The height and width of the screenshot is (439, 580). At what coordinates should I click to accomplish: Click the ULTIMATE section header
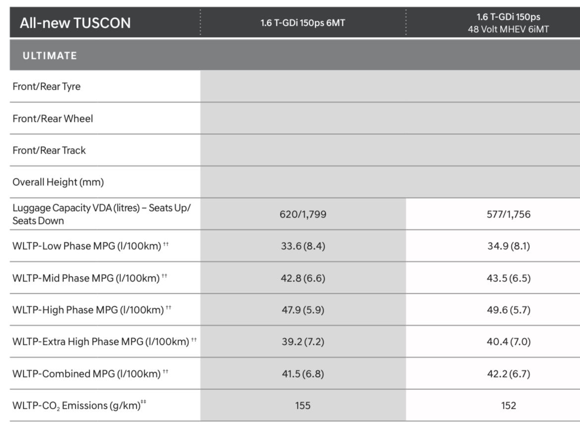[x=50, y=55]
